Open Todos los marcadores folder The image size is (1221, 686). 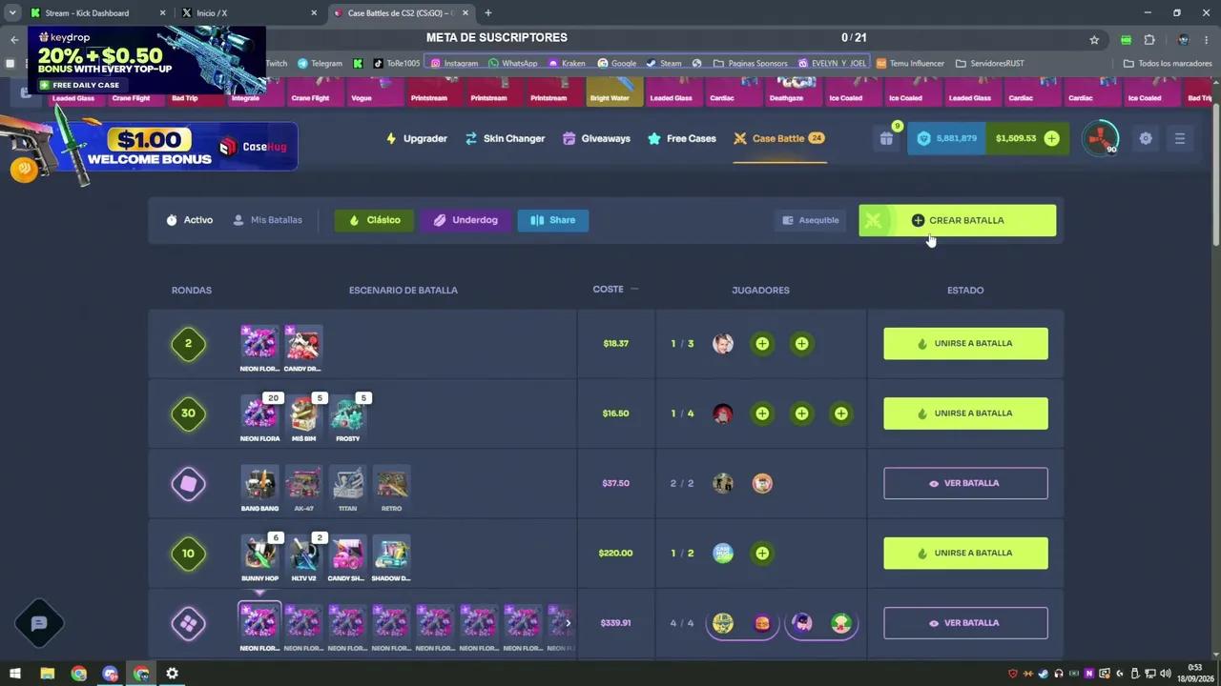1168,64
